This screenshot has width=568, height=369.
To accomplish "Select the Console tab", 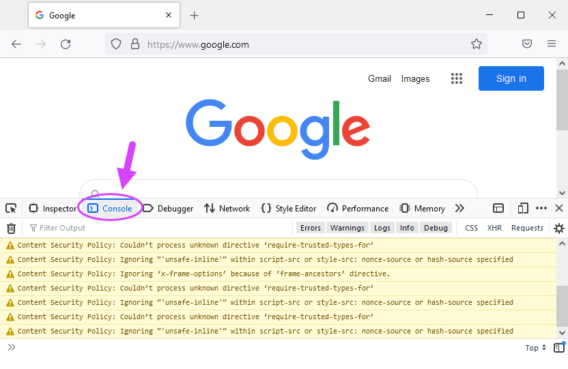I will click(x=110, y=209).
